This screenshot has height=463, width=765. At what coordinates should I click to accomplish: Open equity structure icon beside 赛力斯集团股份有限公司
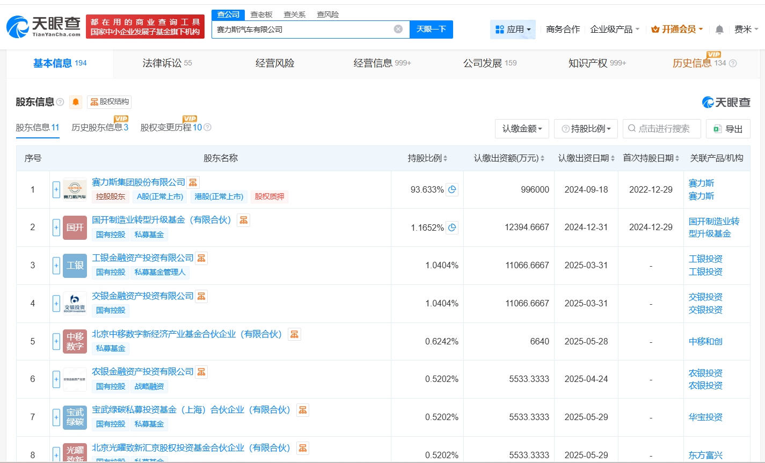(x=193, y=182)
